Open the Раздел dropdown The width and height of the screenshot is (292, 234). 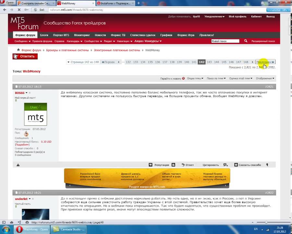pyautogui.click(x=110, y=41)
